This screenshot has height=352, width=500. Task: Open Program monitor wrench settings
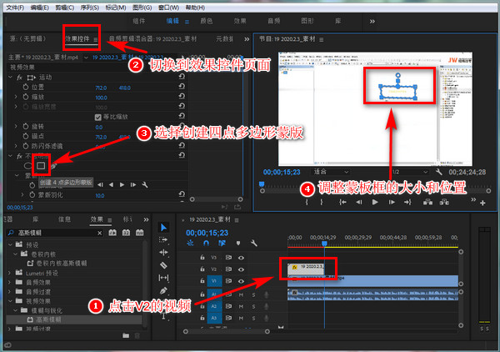(439, 172)
